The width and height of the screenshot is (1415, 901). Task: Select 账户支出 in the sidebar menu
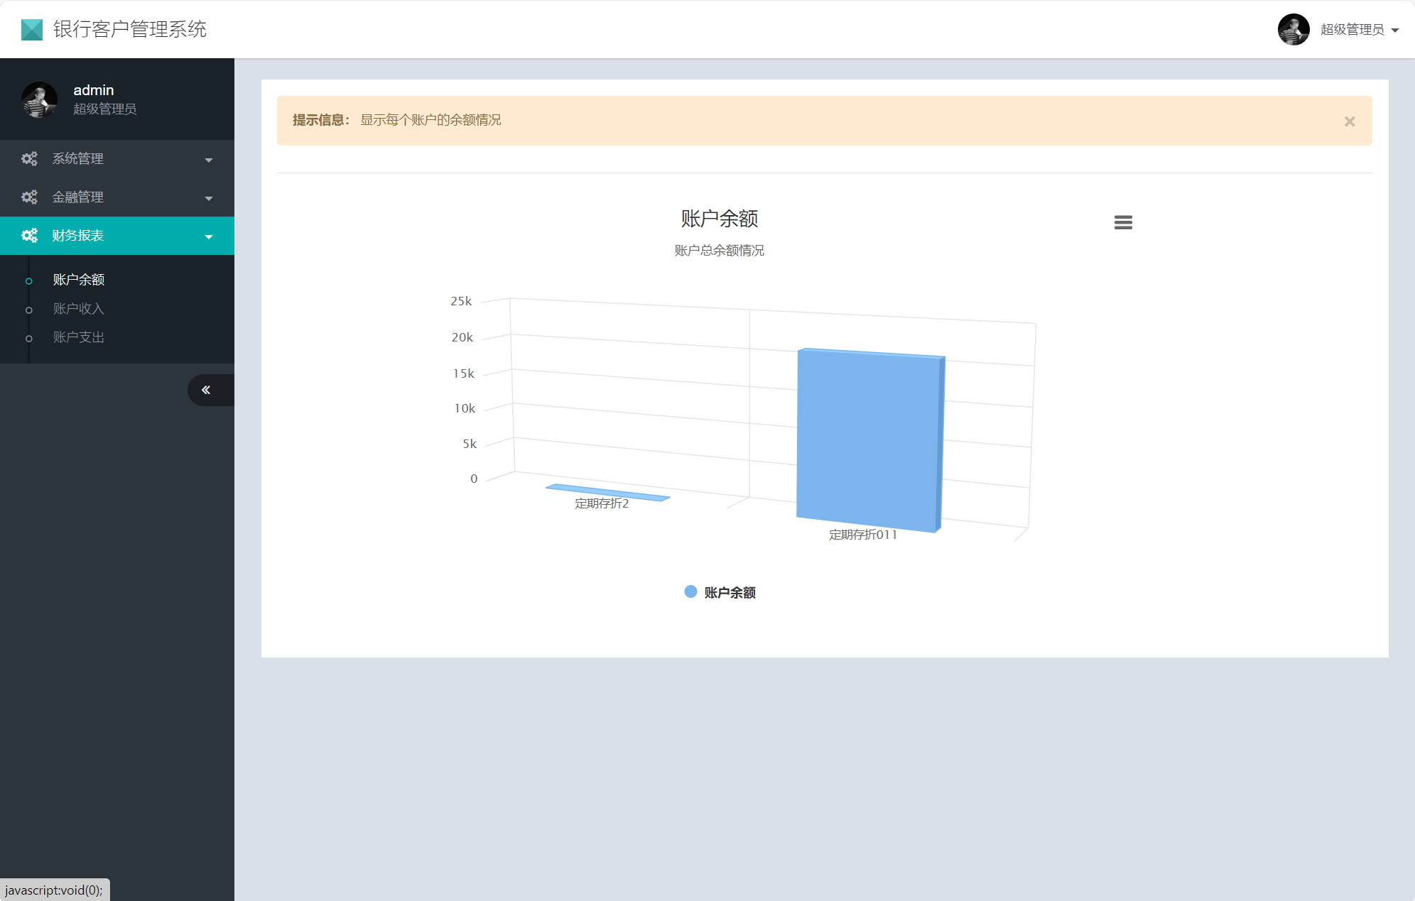pyautogui.click(x=78, y=337)
